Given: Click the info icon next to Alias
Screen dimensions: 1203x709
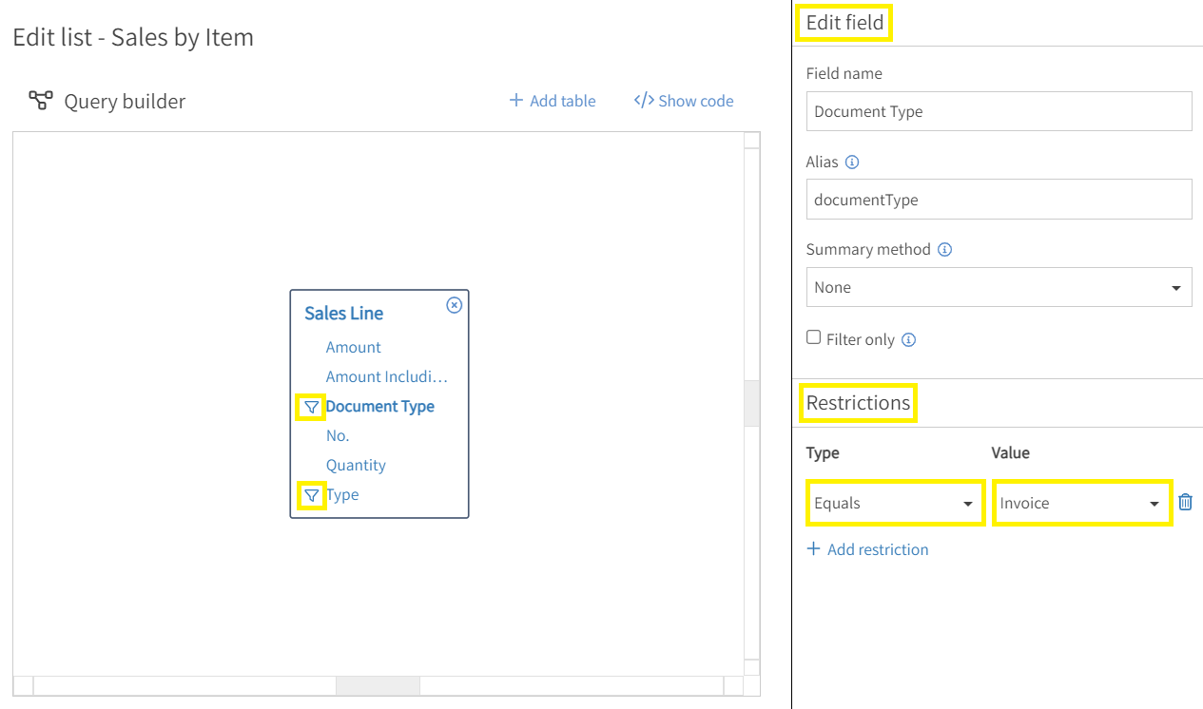Looking at the screenshot, I should 850,162.
